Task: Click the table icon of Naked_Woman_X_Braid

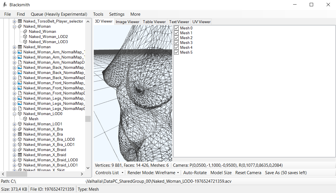Action: (20, 155)
